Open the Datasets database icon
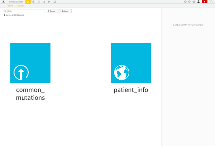 33,2
